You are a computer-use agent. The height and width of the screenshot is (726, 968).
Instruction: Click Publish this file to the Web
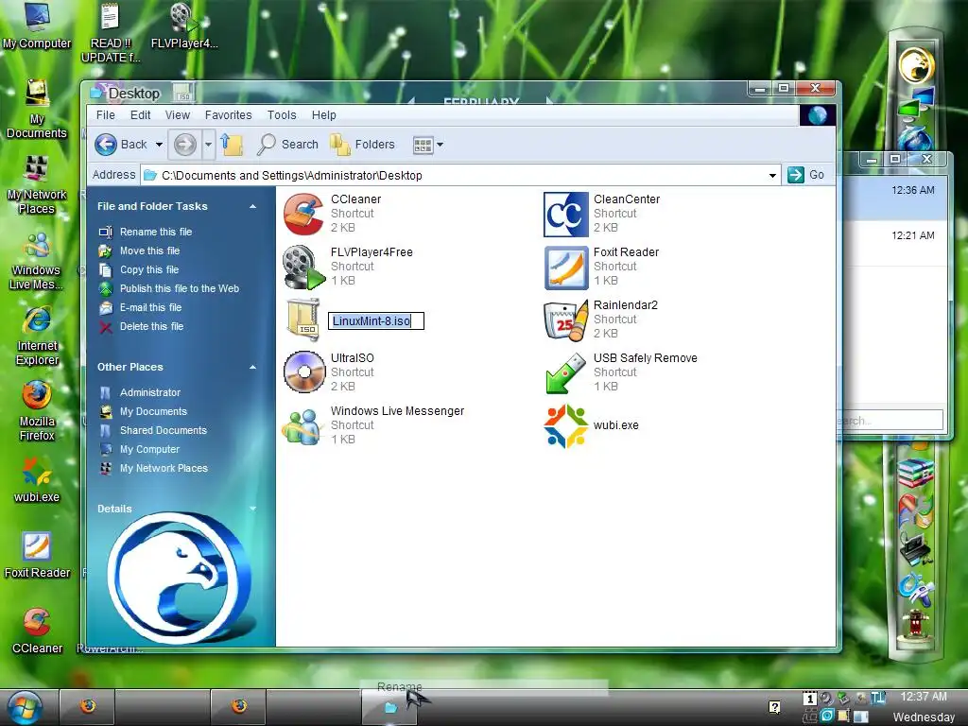coord(179,288)
